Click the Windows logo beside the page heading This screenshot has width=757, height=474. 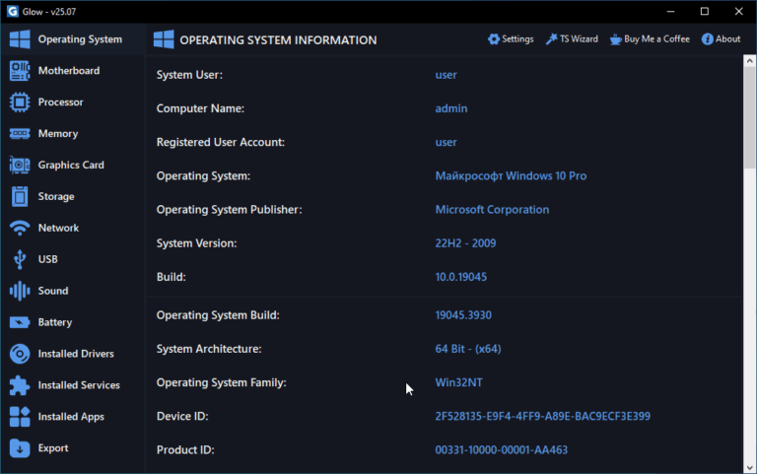coord(164,39)
